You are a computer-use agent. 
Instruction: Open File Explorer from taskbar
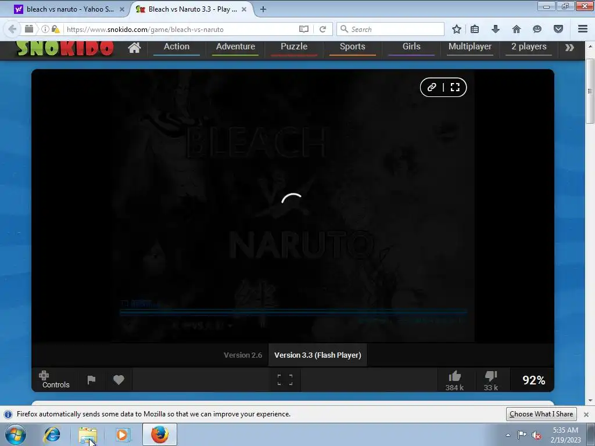(x=88, y=434)
